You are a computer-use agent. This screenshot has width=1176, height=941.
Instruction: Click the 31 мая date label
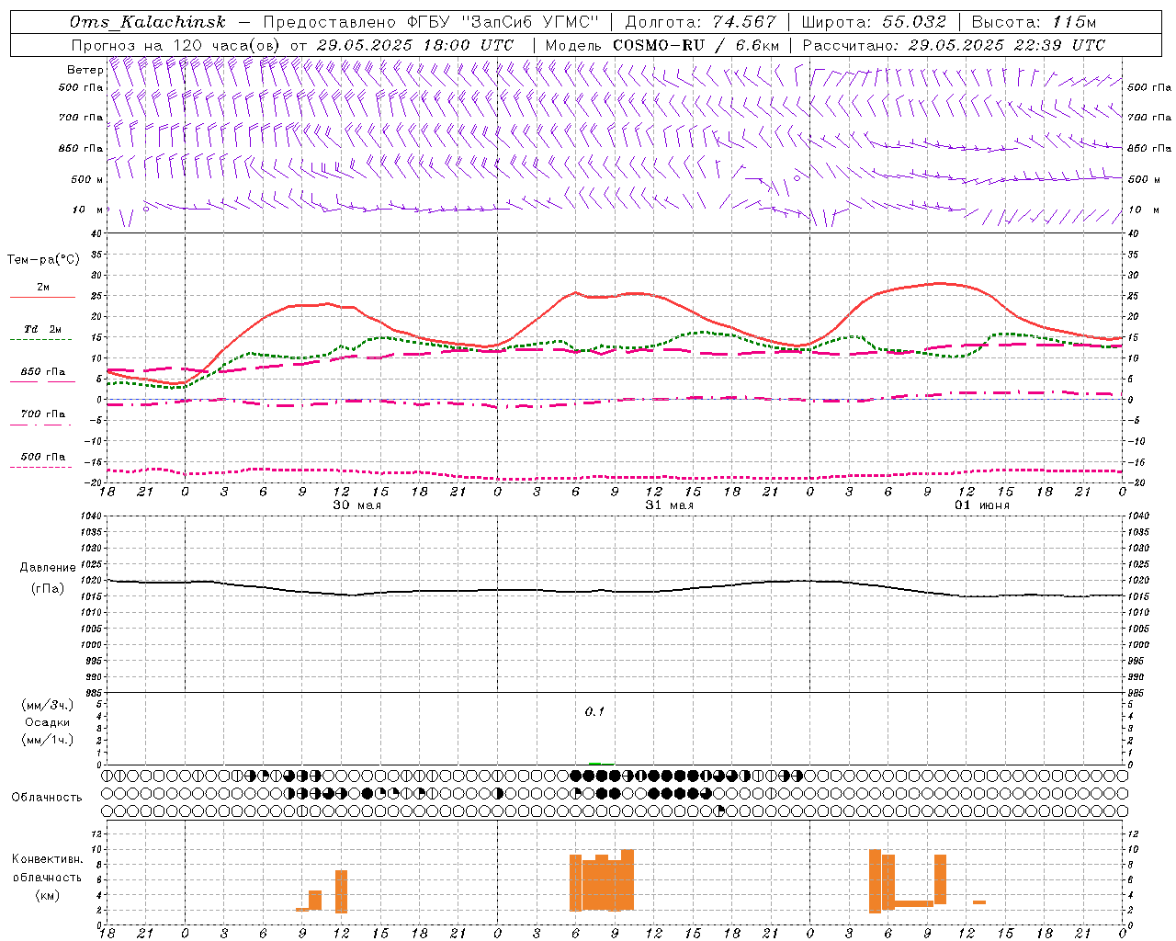click(x=669, y=505)
